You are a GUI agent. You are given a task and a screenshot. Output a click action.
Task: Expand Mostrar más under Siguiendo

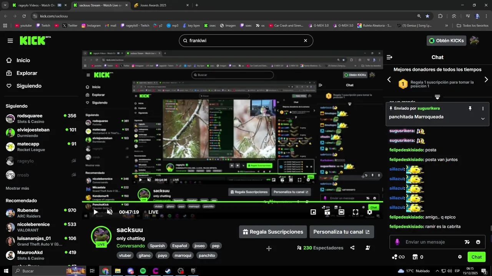17,188
